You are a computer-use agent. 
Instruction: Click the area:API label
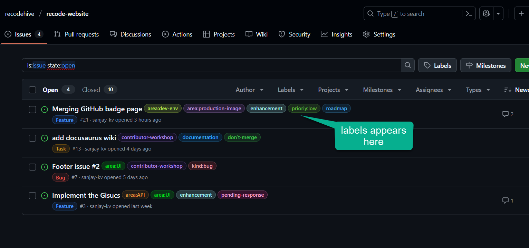pos(135,195)
